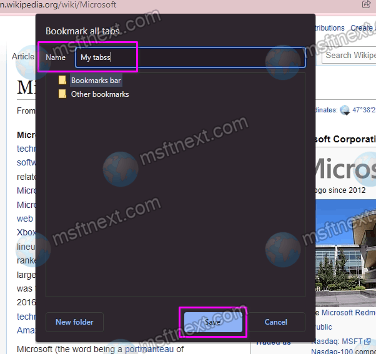Open the Article tab on Wikipedia

point(23,56)
